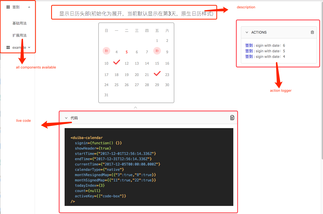Select today's date 5 in red

127,52
